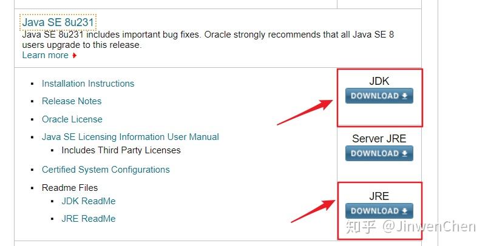Image resolution: width=488 pixels, height=246 pixels.
Task: Follow the Learn more link
Action: click(46, 55)
